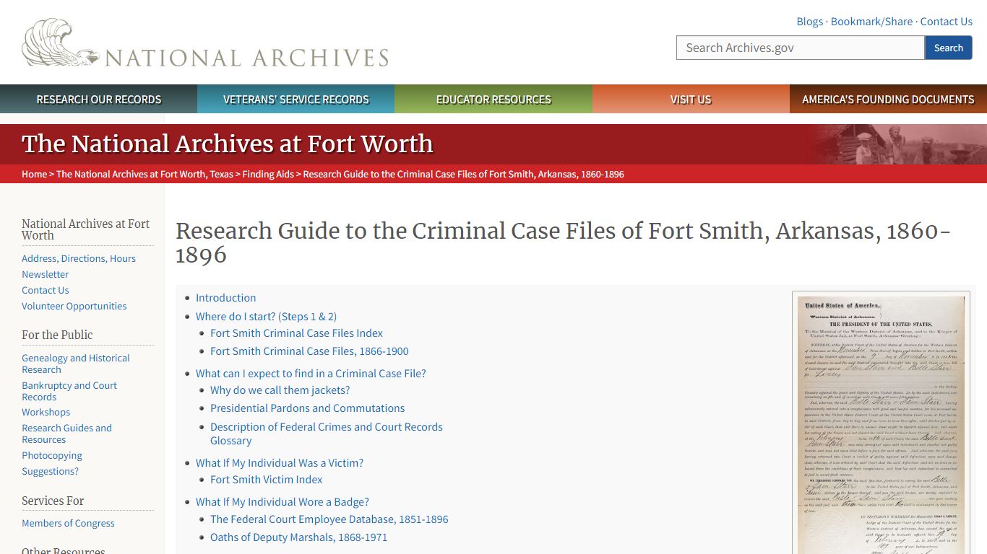
Task: Open the Blogs link
Action: 809,22
